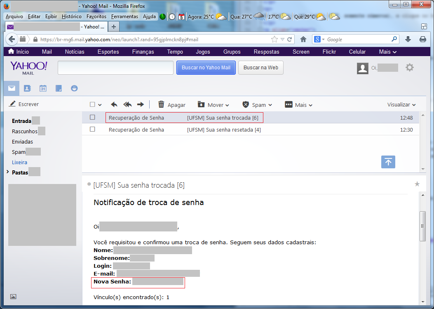This screenshot has height=309, width=434.
Task: Click the Reply arrow icon
Action: point(114,104)
